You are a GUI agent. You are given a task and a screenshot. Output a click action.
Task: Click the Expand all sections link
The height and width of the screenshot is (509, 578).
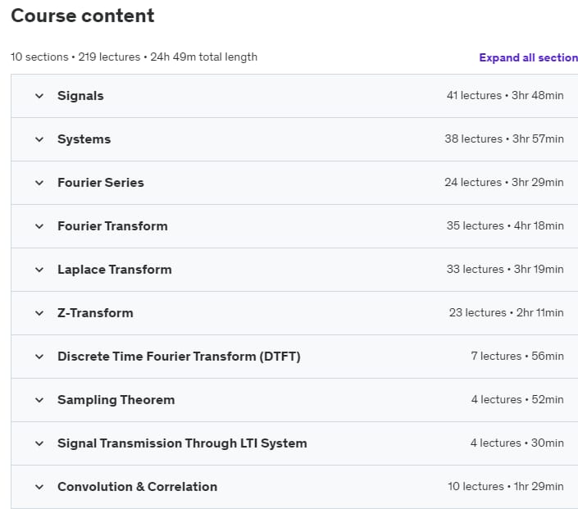[528, 58]
